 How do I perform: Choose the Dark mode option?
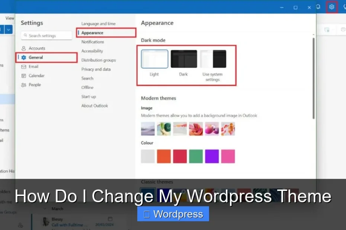184,59
